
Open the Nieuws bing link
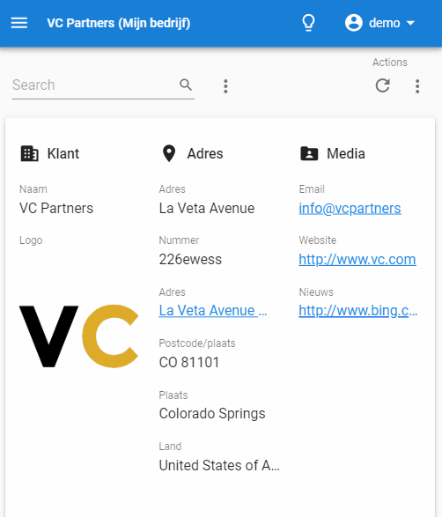(x=358, y=310)
